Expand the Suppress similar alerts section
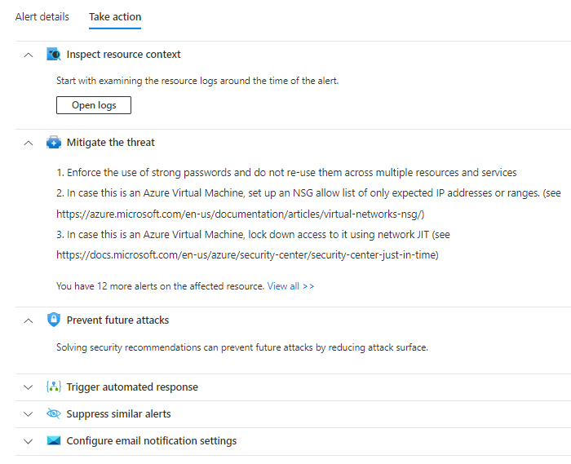This screenshot has height=464, width=571. click(x=29, y=414)
